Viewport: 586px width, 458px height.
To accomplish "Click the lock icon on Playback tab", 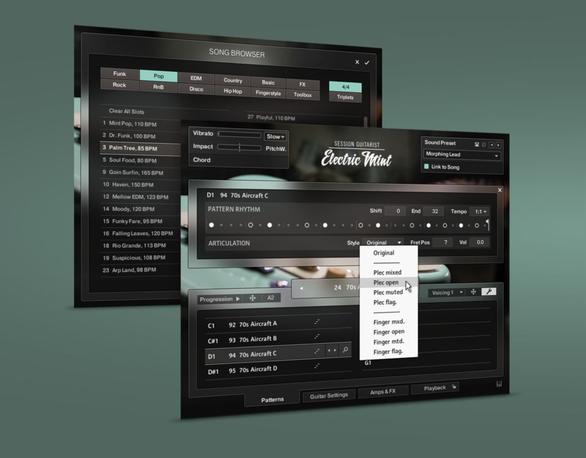I will (454, 387).
